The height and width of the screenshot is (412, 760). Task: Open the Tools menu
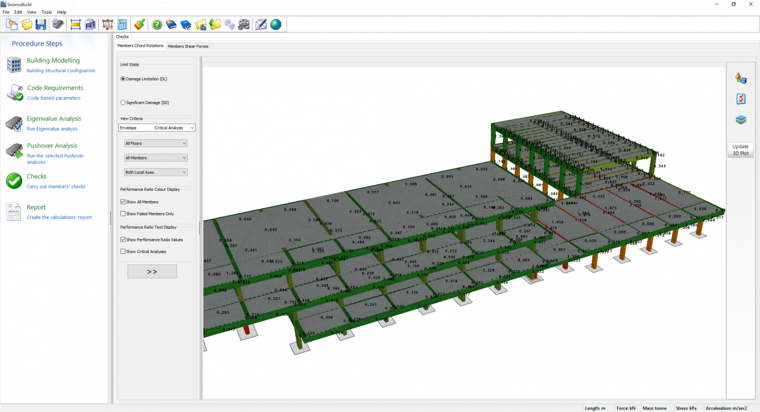pos(47,12)
